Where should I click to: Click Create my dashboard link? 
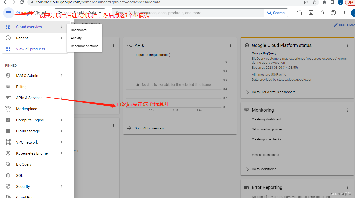pos(266,119)
